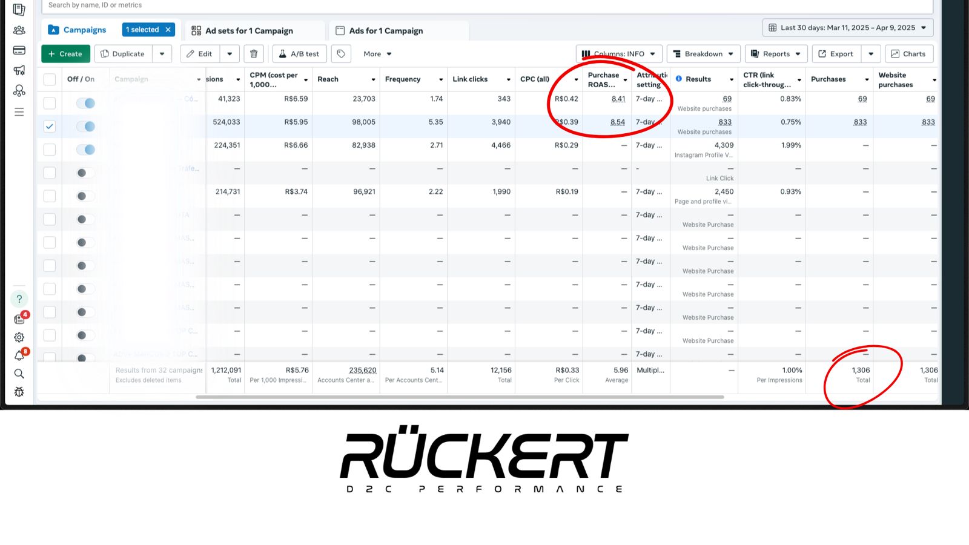Click the 1,990 link clicks cell
The image size is (969, 545).
501,191
